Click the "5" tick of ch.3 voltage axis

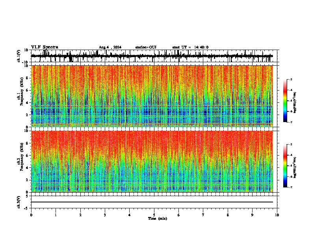pos(28,196)
